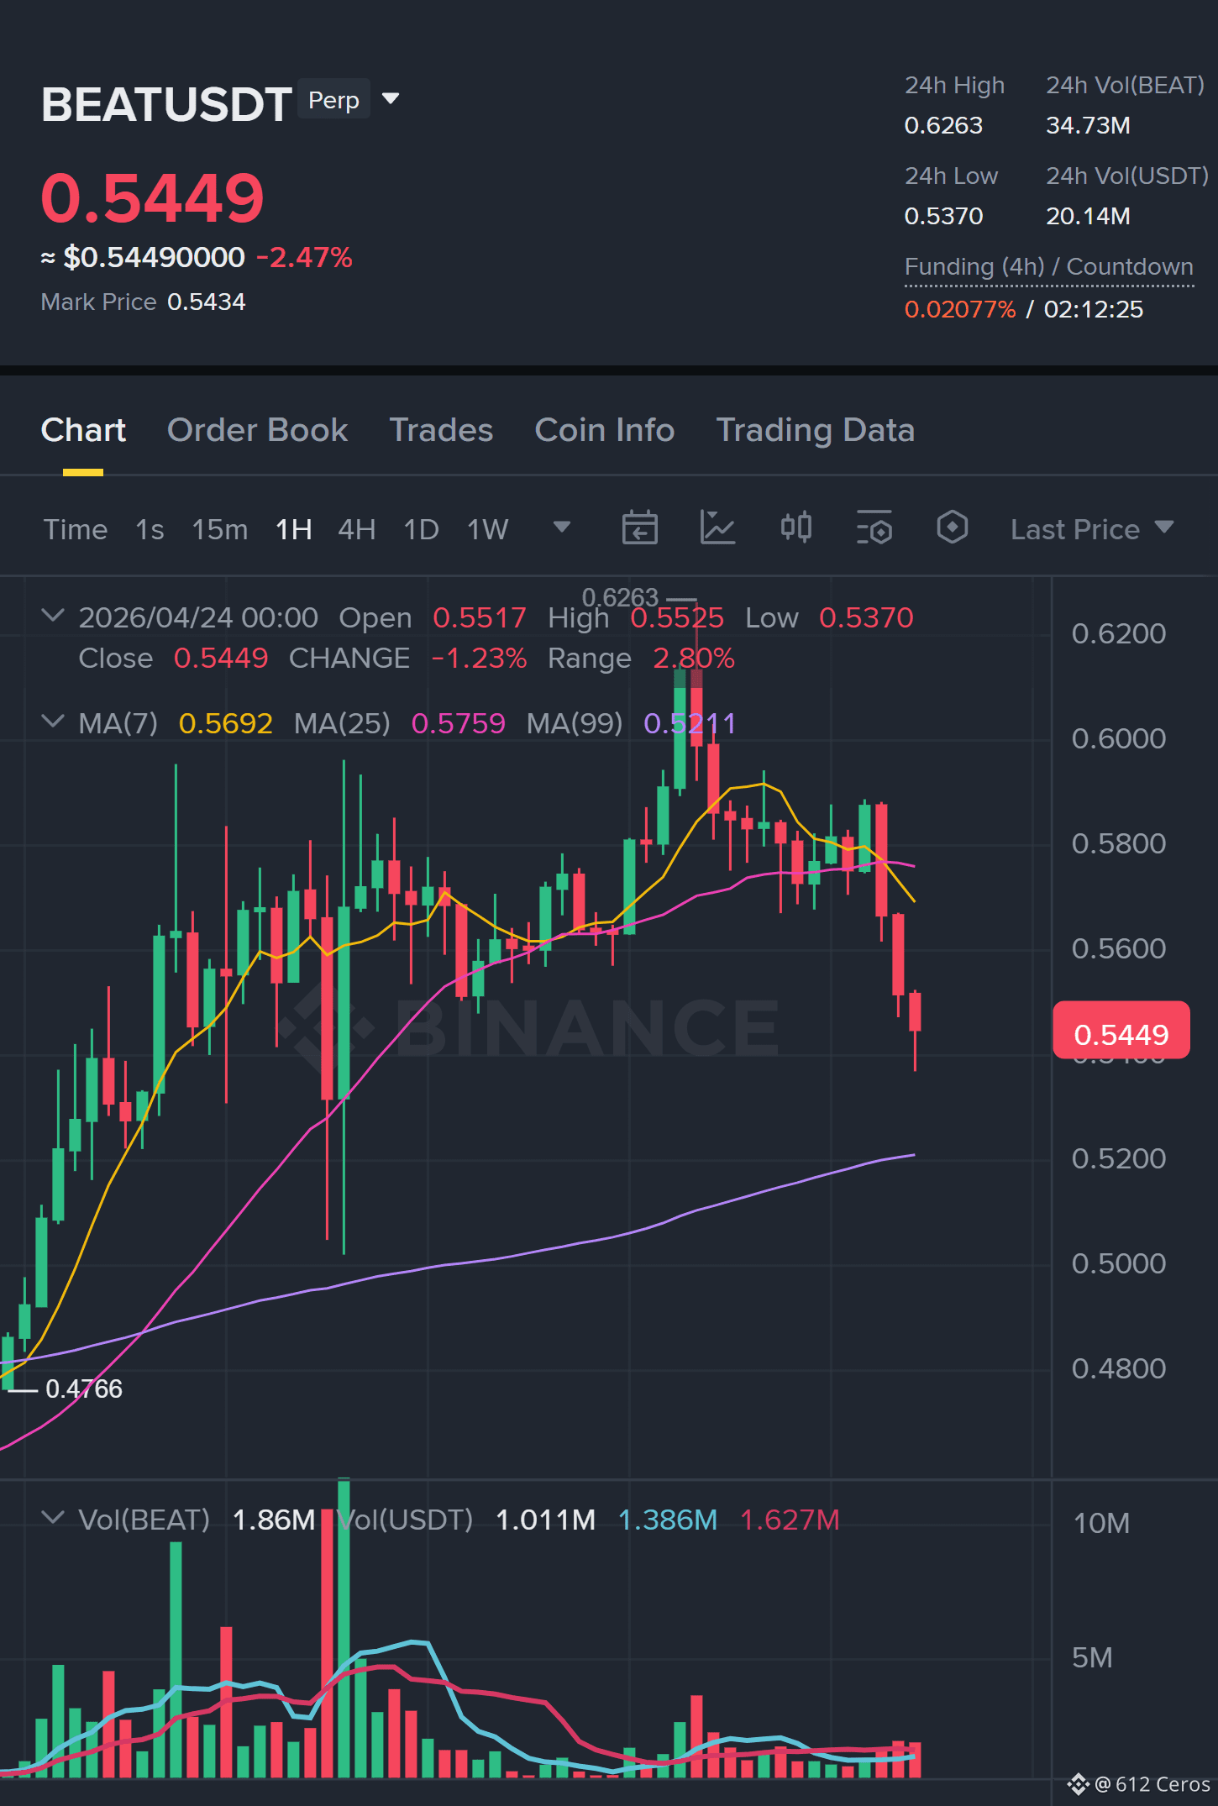Switch to the Order Book tab
Image resolution: width=1218 pixels, height=1806 pixels.
click(x=257, y=430)
